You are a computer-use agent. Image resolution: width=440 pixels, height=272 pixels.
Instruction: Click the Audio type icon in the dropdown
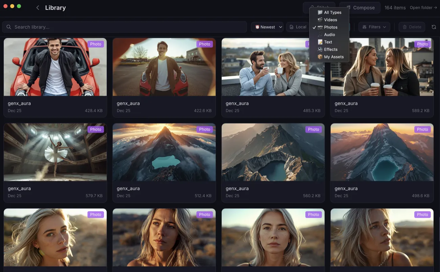pos(320,34)
